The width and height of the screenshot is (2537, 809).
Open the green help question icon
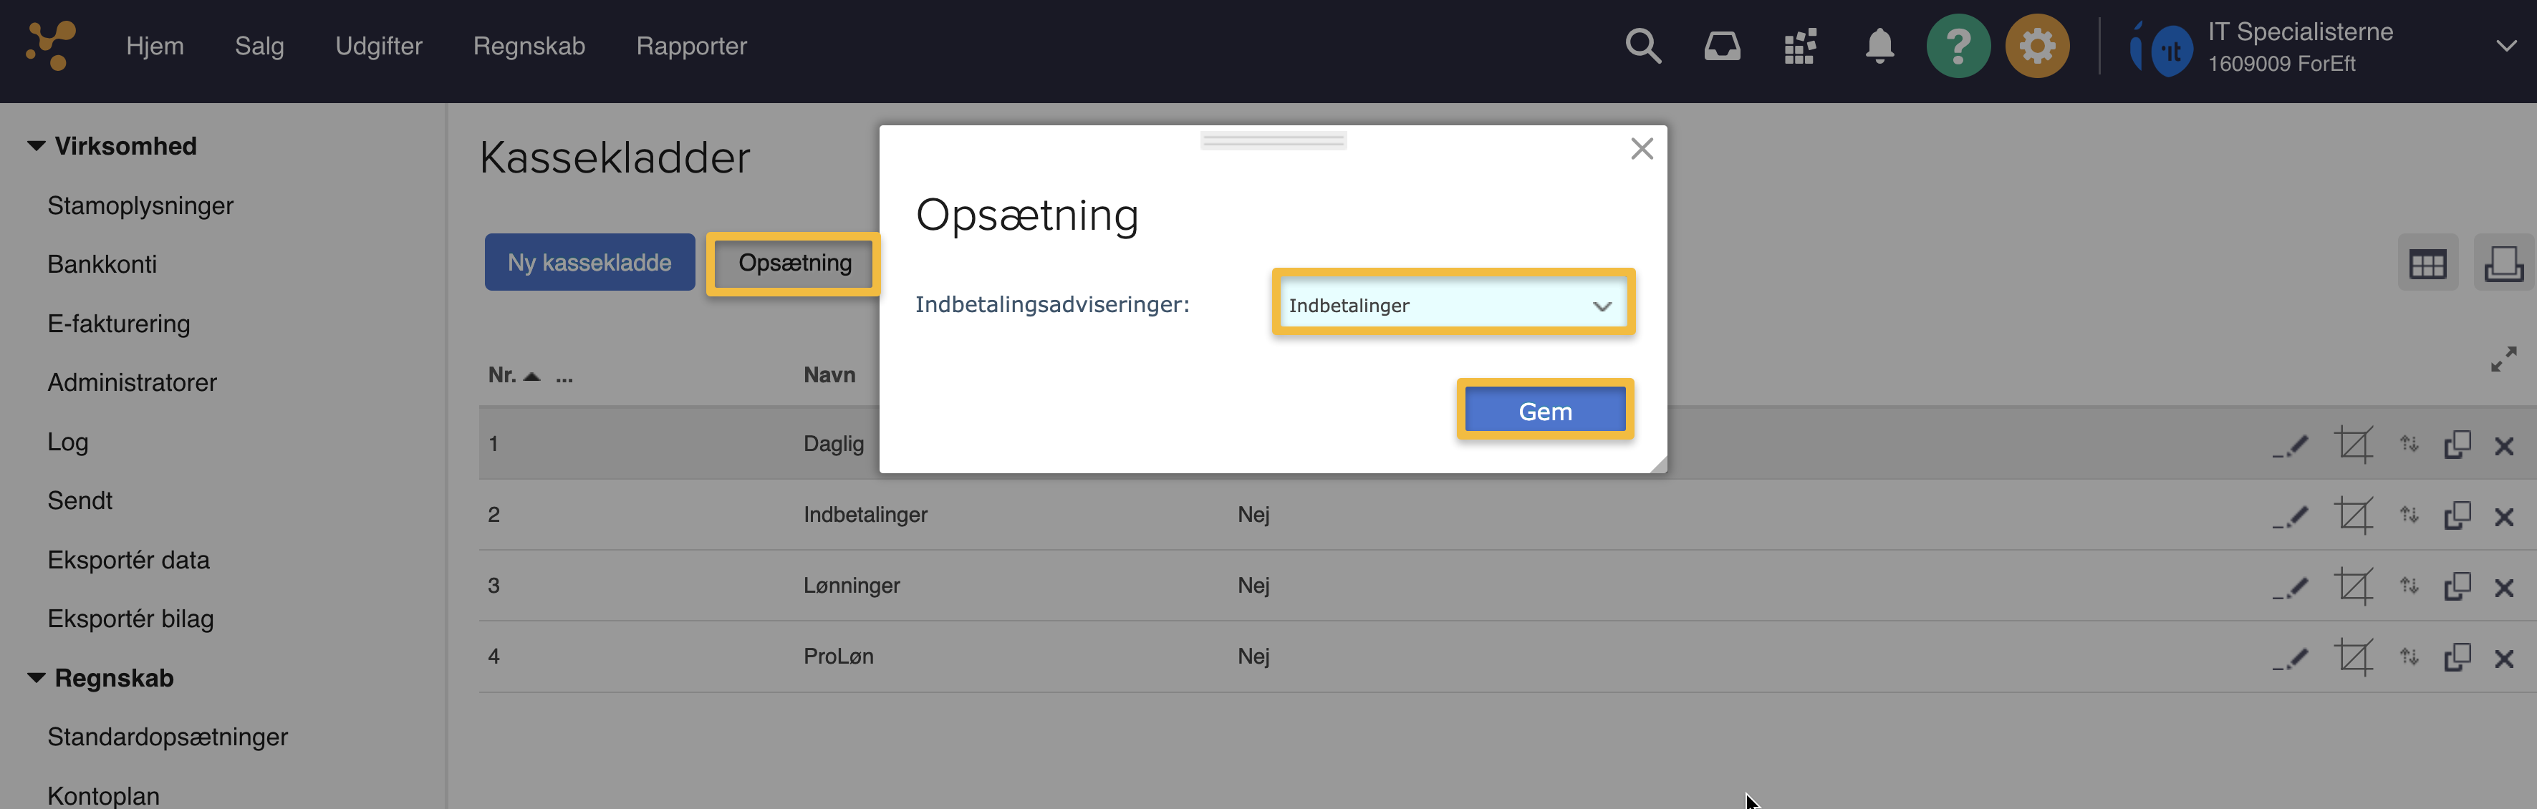[1958, 47]
